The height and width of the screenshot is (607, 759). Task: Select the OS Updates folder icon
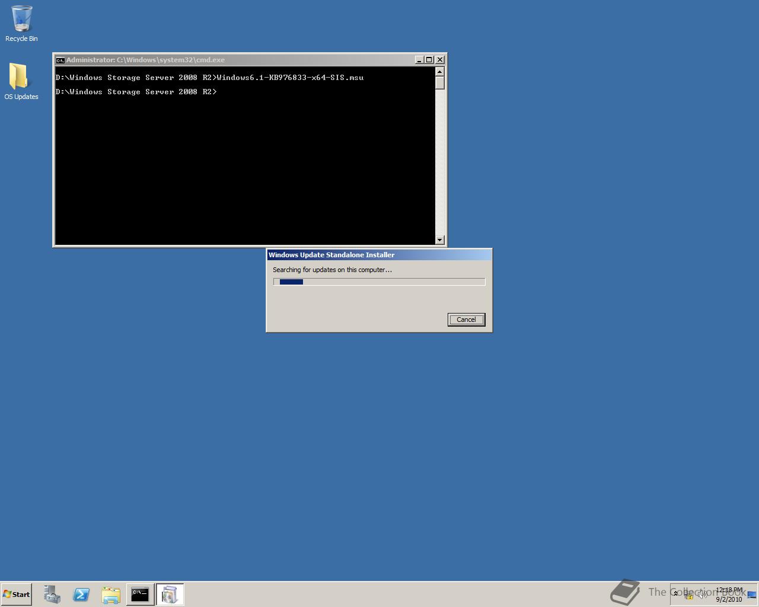pyautogui.click(x=21, y=82)
